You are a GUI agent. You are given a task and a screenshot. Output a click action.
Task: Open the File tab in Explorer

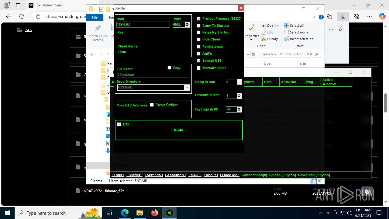click(95, 17)
